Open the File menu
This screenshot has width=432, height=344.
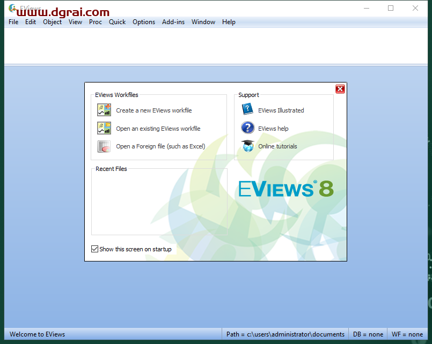coord(13,22)
